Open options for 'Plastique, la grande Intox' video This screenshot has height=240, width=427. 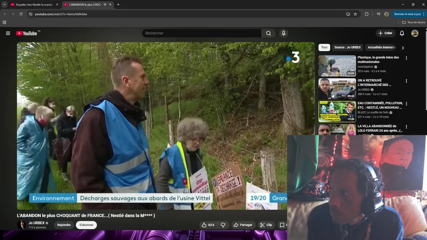[x=406, y=58]
